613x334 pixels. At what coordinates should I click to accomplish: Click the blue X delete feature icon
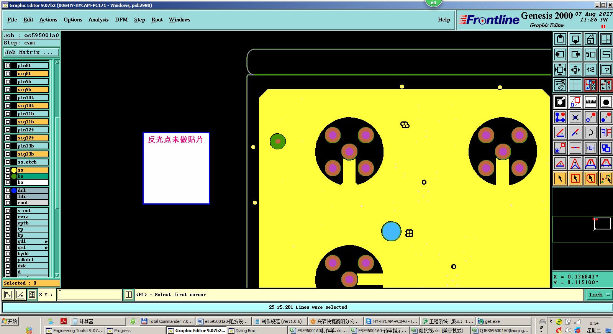pos(575,117)
